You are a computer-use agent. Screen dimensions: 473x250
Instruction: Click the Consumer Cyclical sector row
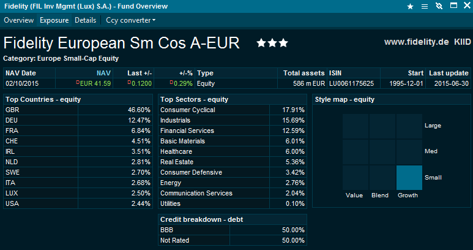[233, 110]
